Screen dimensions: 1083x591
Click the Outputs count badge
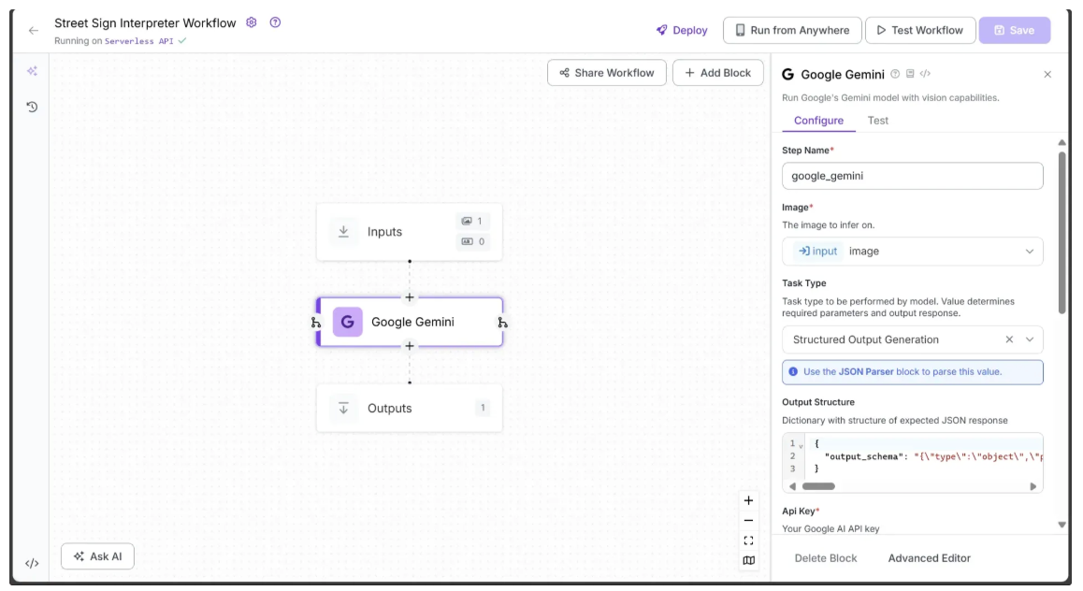pos(483,408)
